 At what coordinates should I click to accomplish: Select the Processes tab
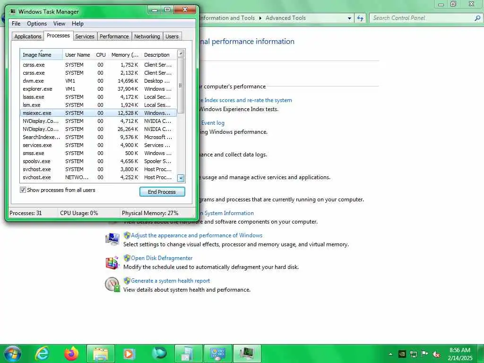58,35
